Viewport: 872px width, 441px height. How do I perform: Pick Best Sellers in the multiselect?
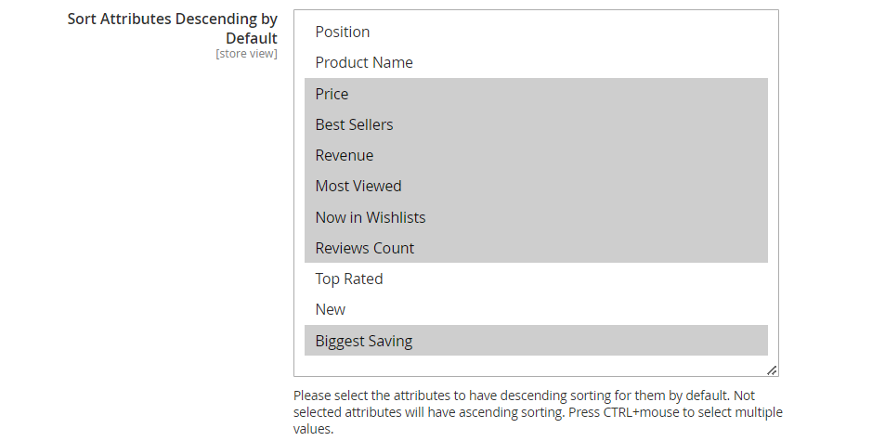[536, 124]
